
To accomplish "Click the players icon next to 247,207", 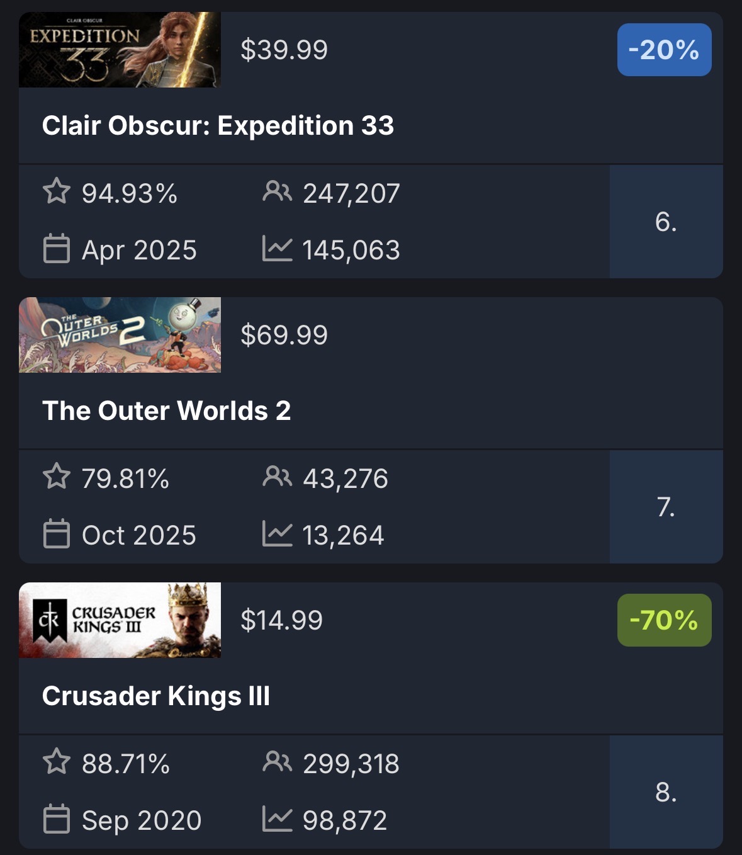I will coord(277,191).
